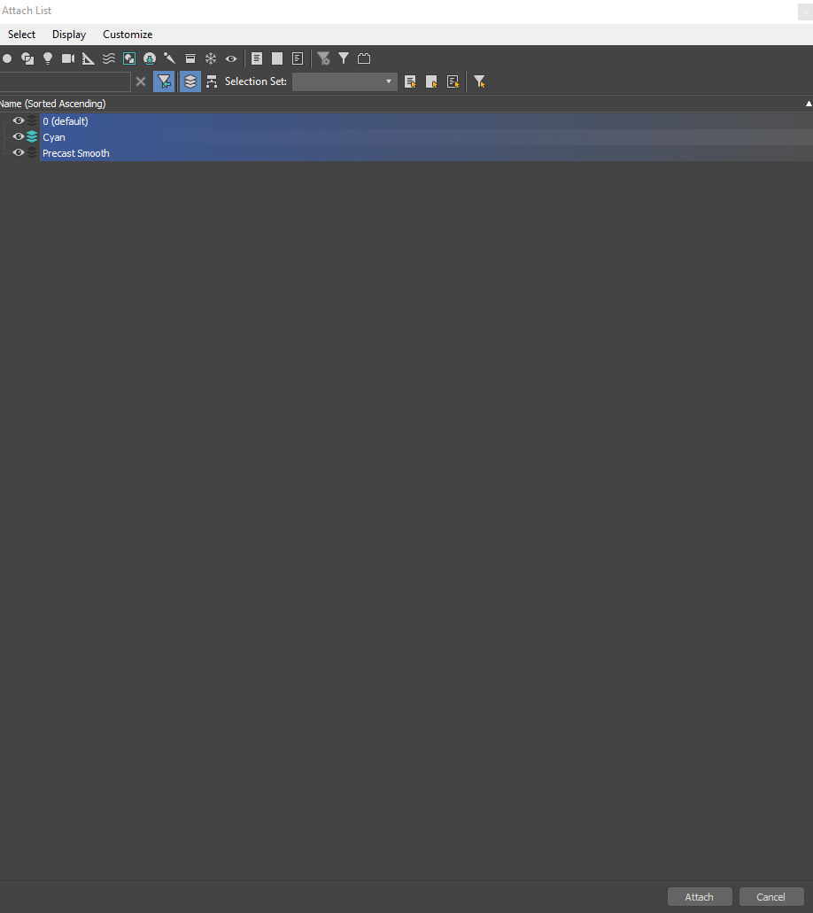Open the Display menu
Viewport: 813px width, 913px height.
tap(69, 35)
